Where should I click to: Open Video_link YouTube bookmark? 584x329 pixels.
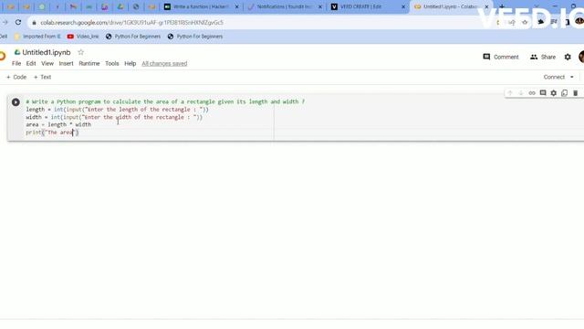pos(83,37)
